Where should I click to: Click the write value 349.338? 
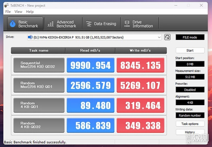pyautogui.click(x=141, y=125)
